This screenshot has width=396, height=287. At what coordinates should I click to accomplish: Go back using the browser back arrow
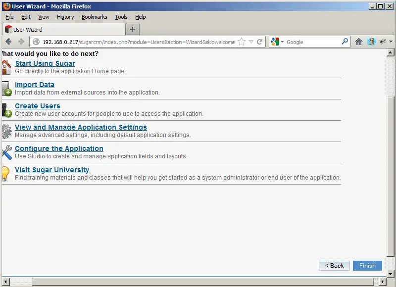point(8,42)
